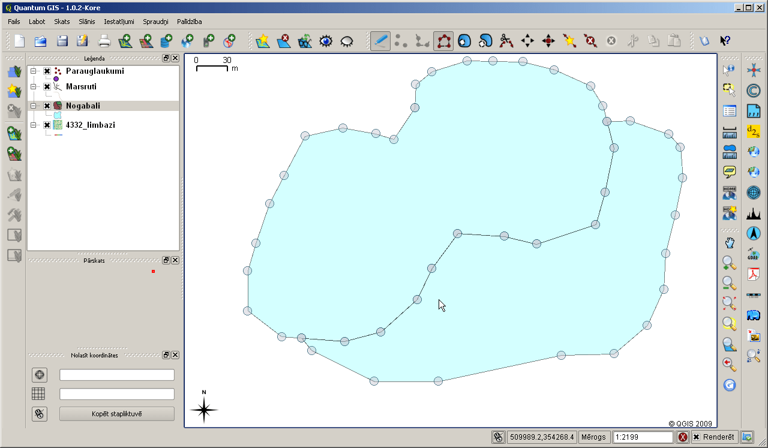Select the Add Vertex tool

point(569,41)
